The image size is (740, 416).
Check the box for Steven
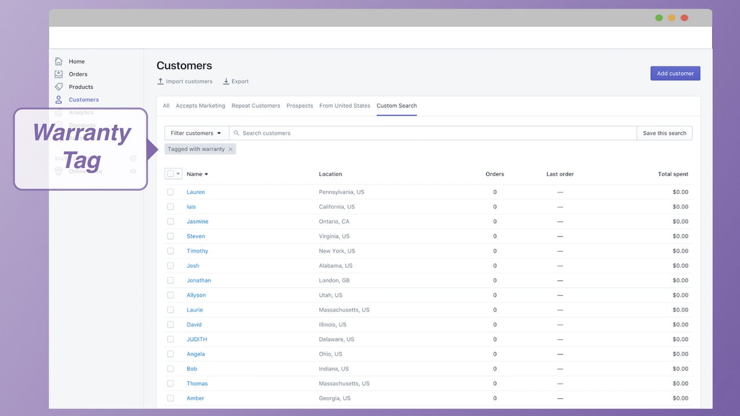coord(171,236)
